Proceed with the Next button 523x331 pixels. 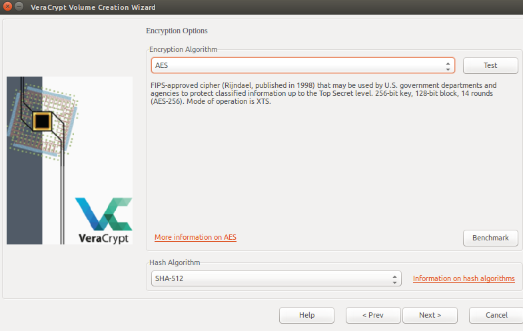430,315
